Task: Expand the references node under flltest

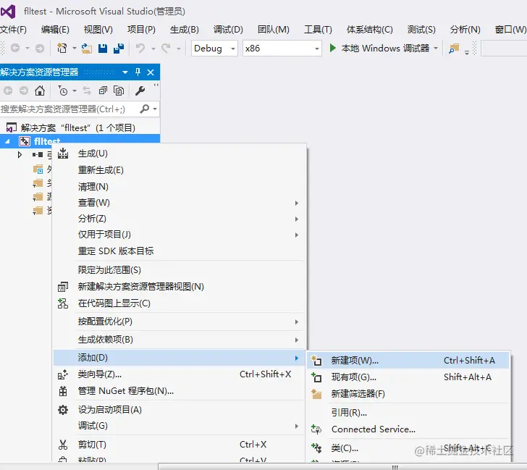Action: click(20, 155)
